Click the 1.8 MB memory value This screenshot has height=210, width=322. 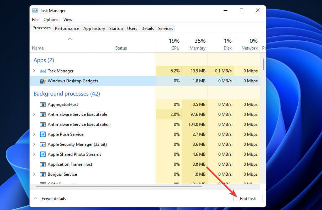[199, 81]
